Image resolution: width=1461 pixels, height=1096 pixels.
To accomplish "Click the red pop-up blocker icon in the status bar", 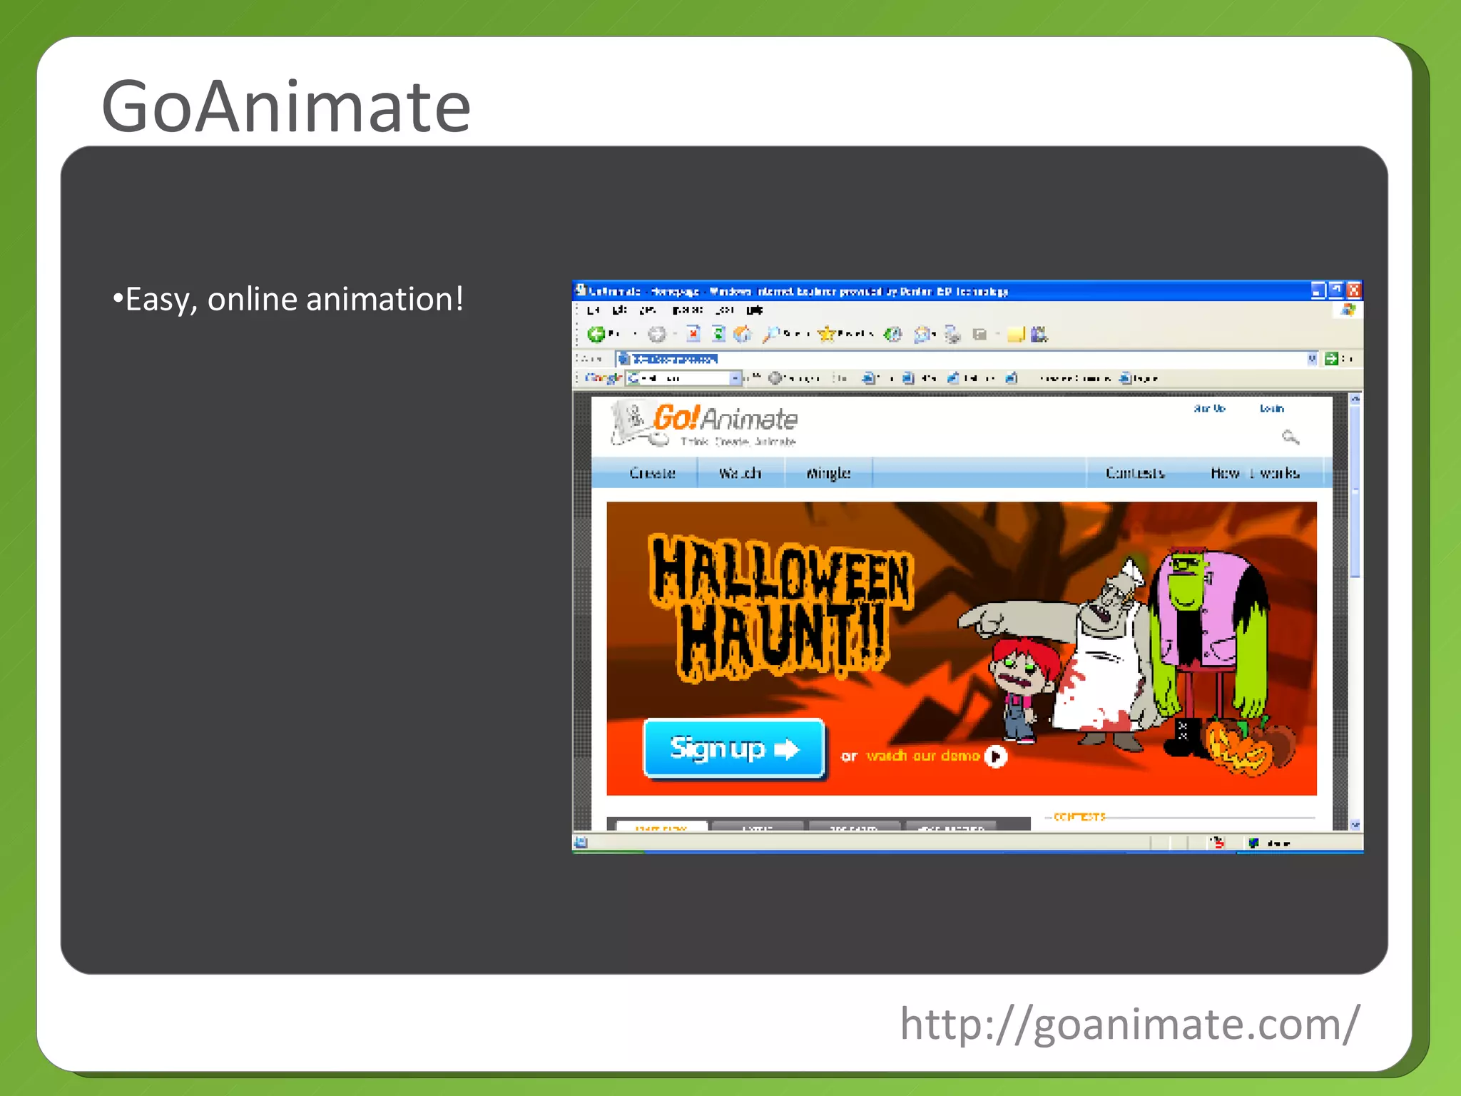I will pyautogui.click(x=1218, y=843).
